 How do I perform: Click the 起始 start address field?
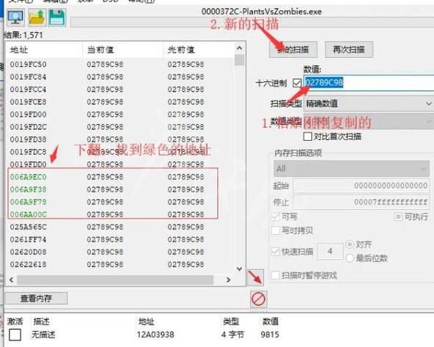coord(361,186)
